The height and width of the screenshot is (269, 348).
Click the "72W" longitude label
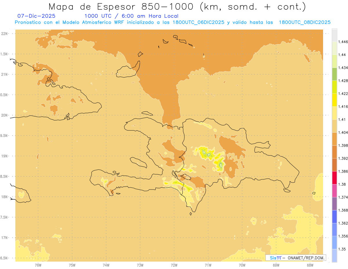point(174,265)
